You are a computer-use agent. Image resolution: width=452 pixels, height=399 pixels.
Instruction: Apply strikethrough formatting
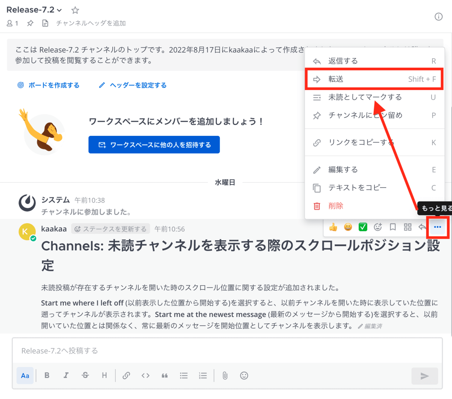click(x=85, y=375)
